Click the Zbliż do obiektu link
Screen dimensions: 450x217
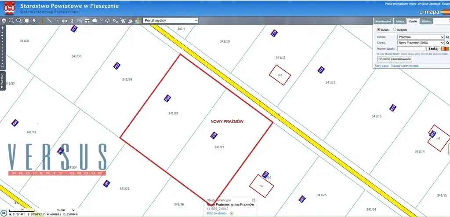click(x=217, y=213)
